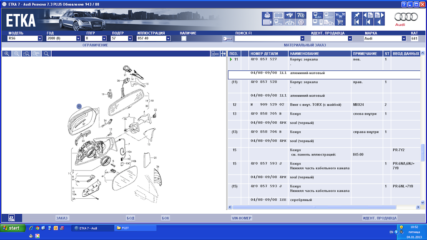This screenshot has width=427, height=240.
Task: Click the БОД button
Action: 131,218
